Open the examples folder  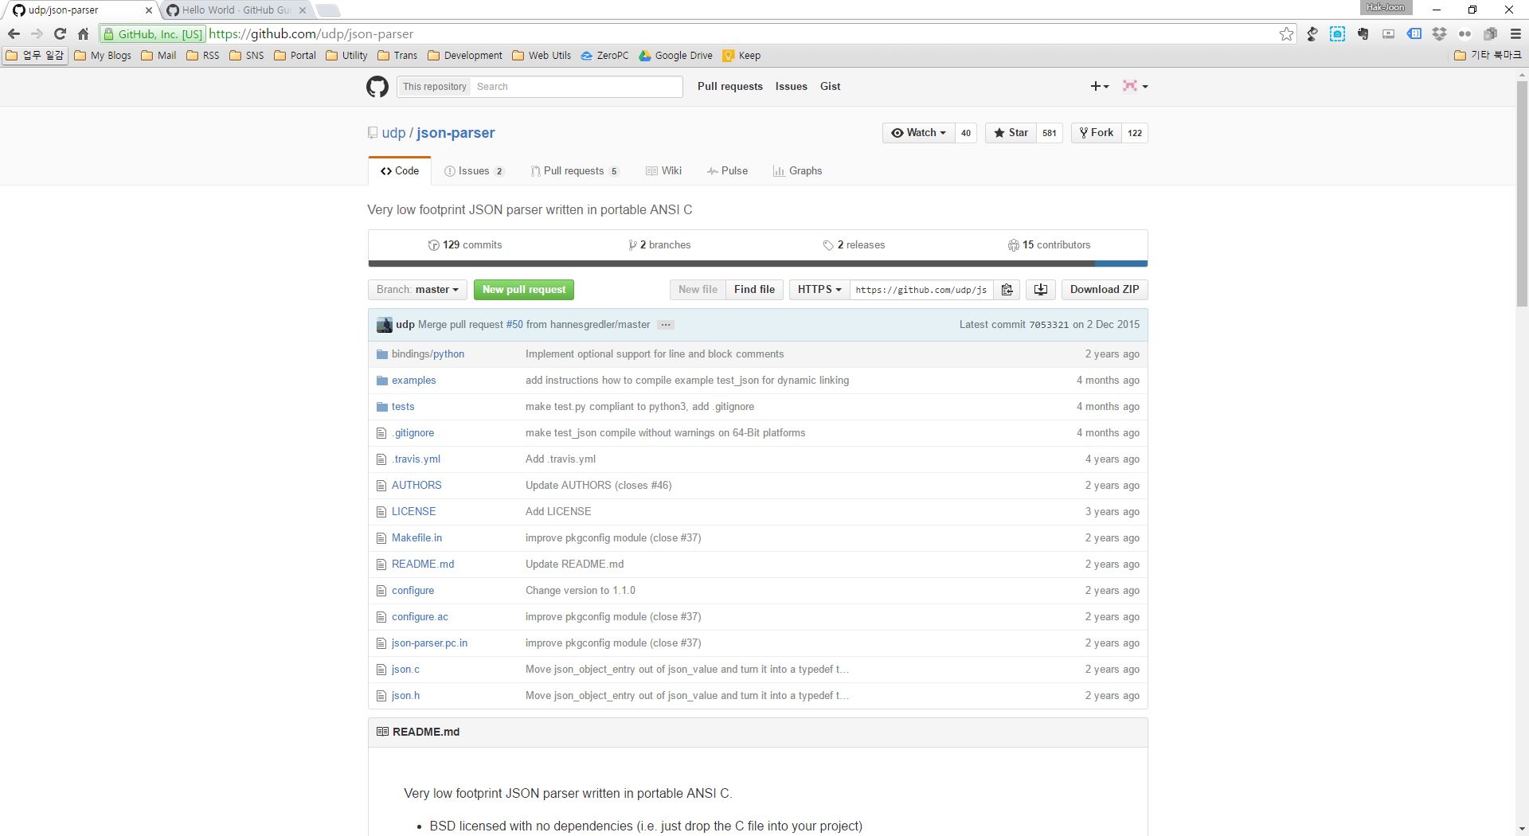click(x=413, y=381)
